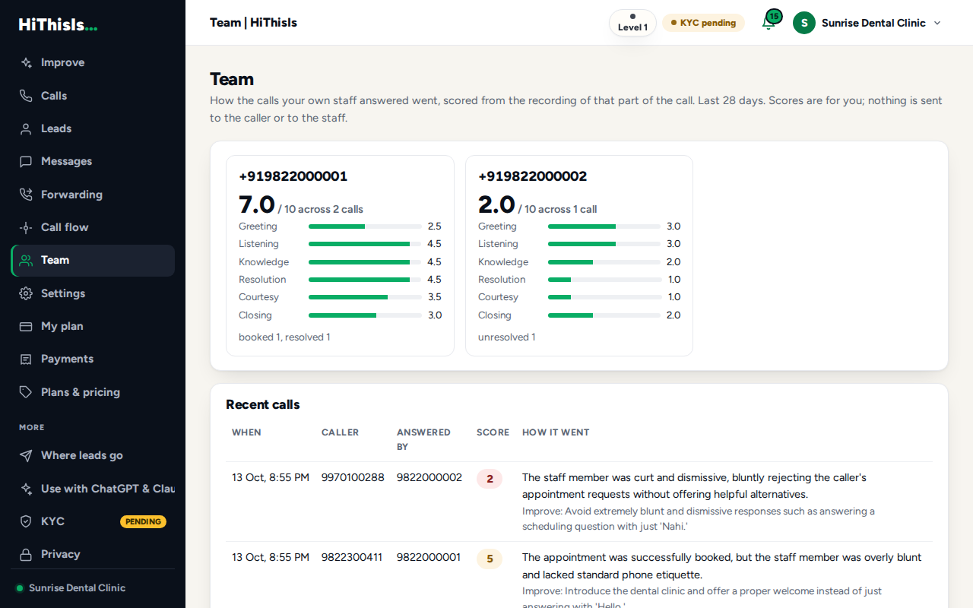This screenshot has height=608, width=973.
Task: Expand the Sunrise Dental Clinic account dropdown
Action: tap(867, 23)
